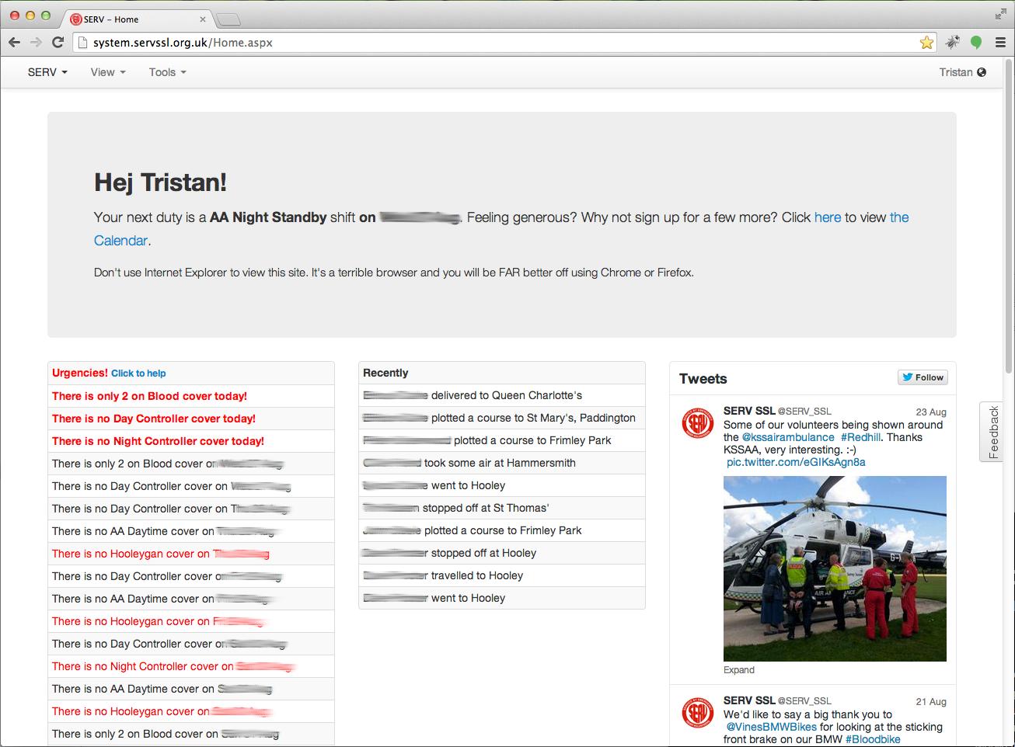Expand the 23 Aug tweet

tap(738, 670)
